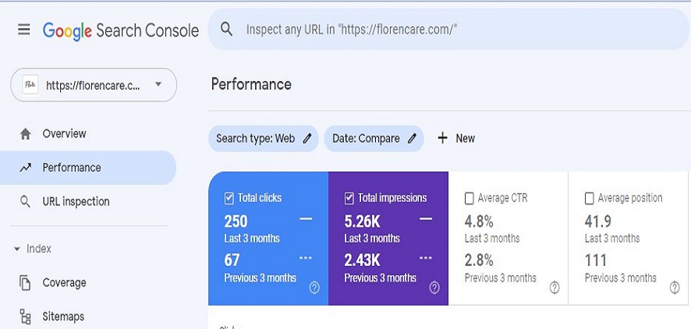Image resolution: width=691 pixels, height=329 pixels.
Task: Click pencil icon on Search type chip
Action: pyautogui.click(x=307, y=139)
